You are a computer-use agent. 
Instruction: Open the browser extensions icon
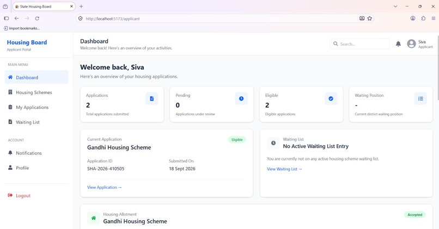[x=423, y=18]
